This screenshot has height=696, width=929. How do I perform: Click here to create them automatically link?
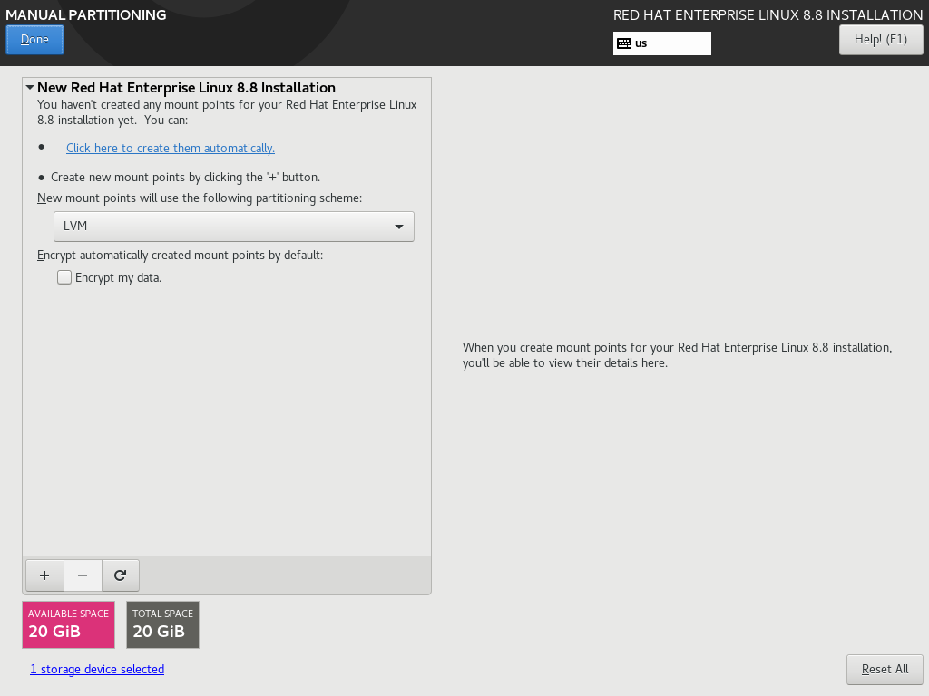[171, 148]
